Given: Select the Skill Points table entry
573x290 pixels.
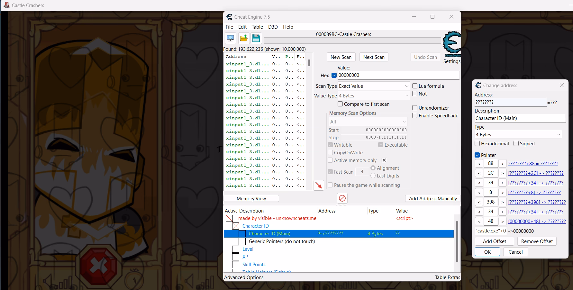Looking at the screenshot, I should [x=254, y=265].
